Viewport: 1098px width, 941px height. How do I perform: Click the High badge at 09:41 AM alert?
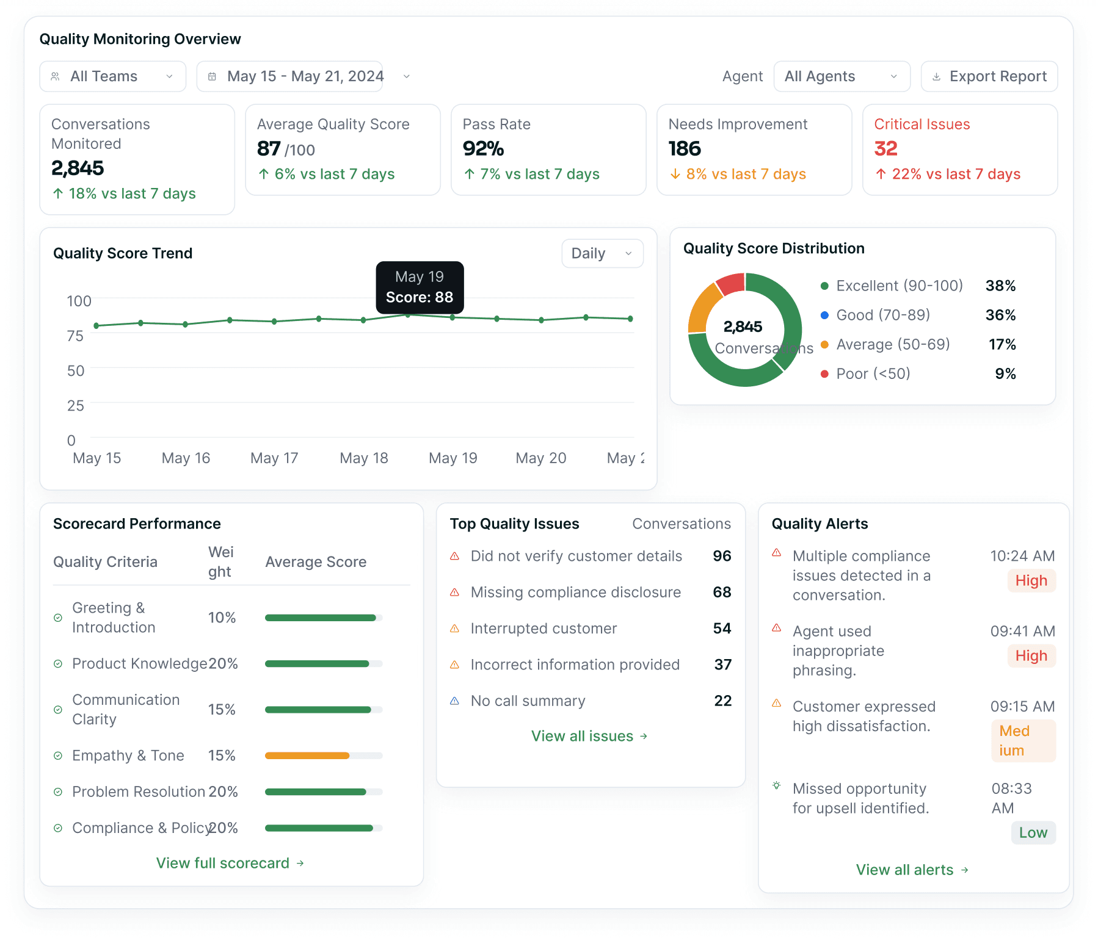pyautogui.click(x=1031, y=655)
